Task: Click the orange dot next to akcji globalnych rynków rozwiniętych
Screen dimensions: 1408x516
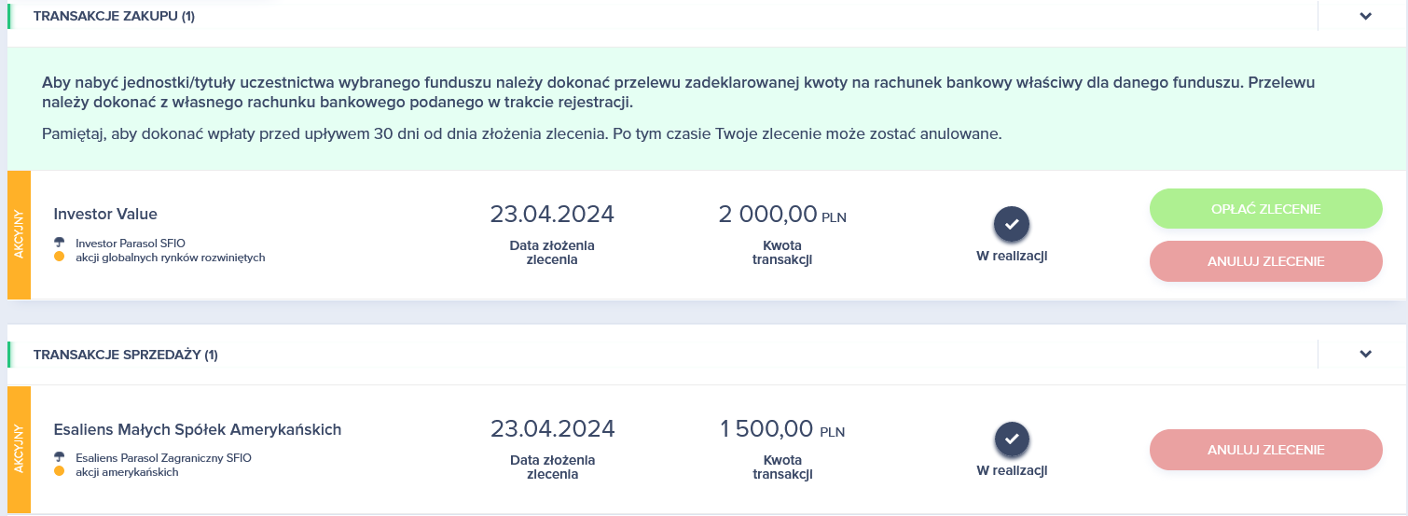Action: coord(60,257)
